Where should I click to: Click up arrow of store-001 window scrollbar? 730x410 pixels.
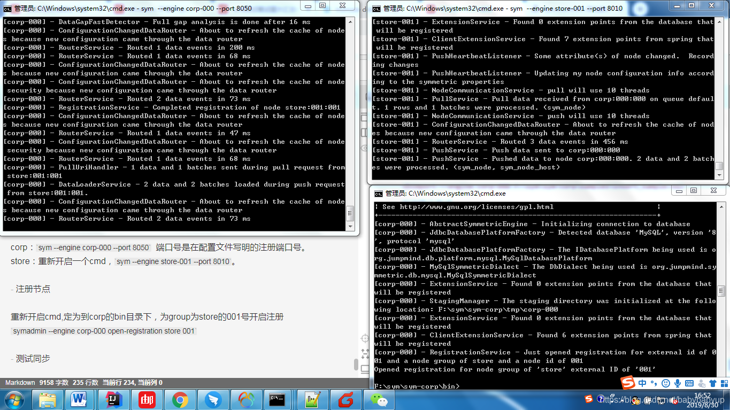719,22
